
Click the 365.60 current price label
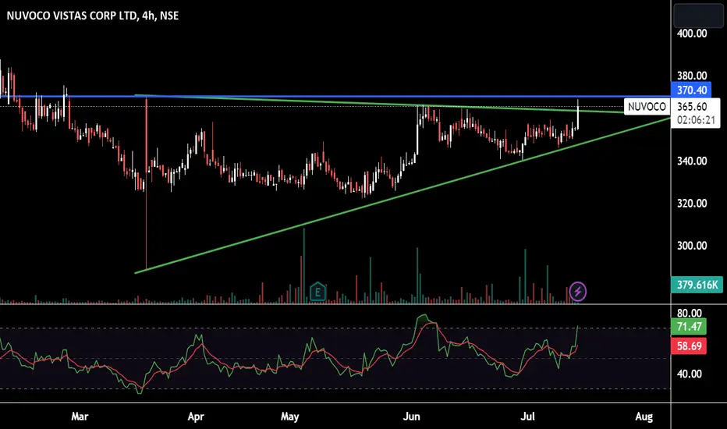pyautogui.click(x=692, y=107)
